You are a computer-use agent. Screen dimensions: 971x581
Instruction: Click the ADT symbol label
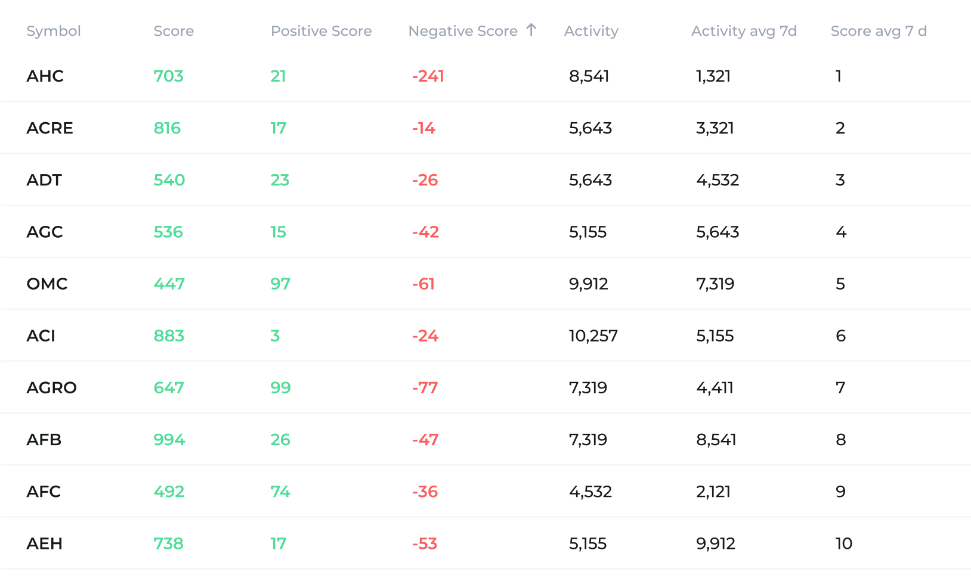(x=44, y=180)
